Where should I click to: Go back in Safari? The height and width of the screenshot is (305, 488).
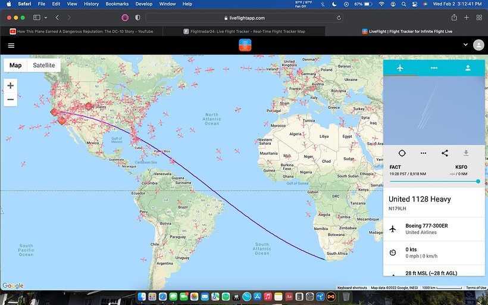57,18
